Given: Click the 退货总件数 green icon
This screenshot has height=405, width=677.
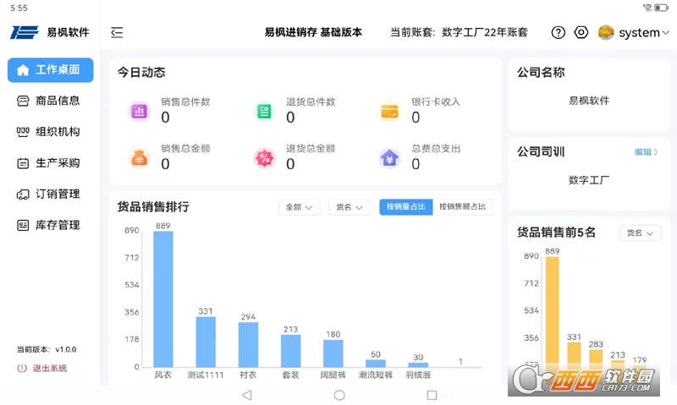Looking at the screenshot, I should click(x=264, y=112).
